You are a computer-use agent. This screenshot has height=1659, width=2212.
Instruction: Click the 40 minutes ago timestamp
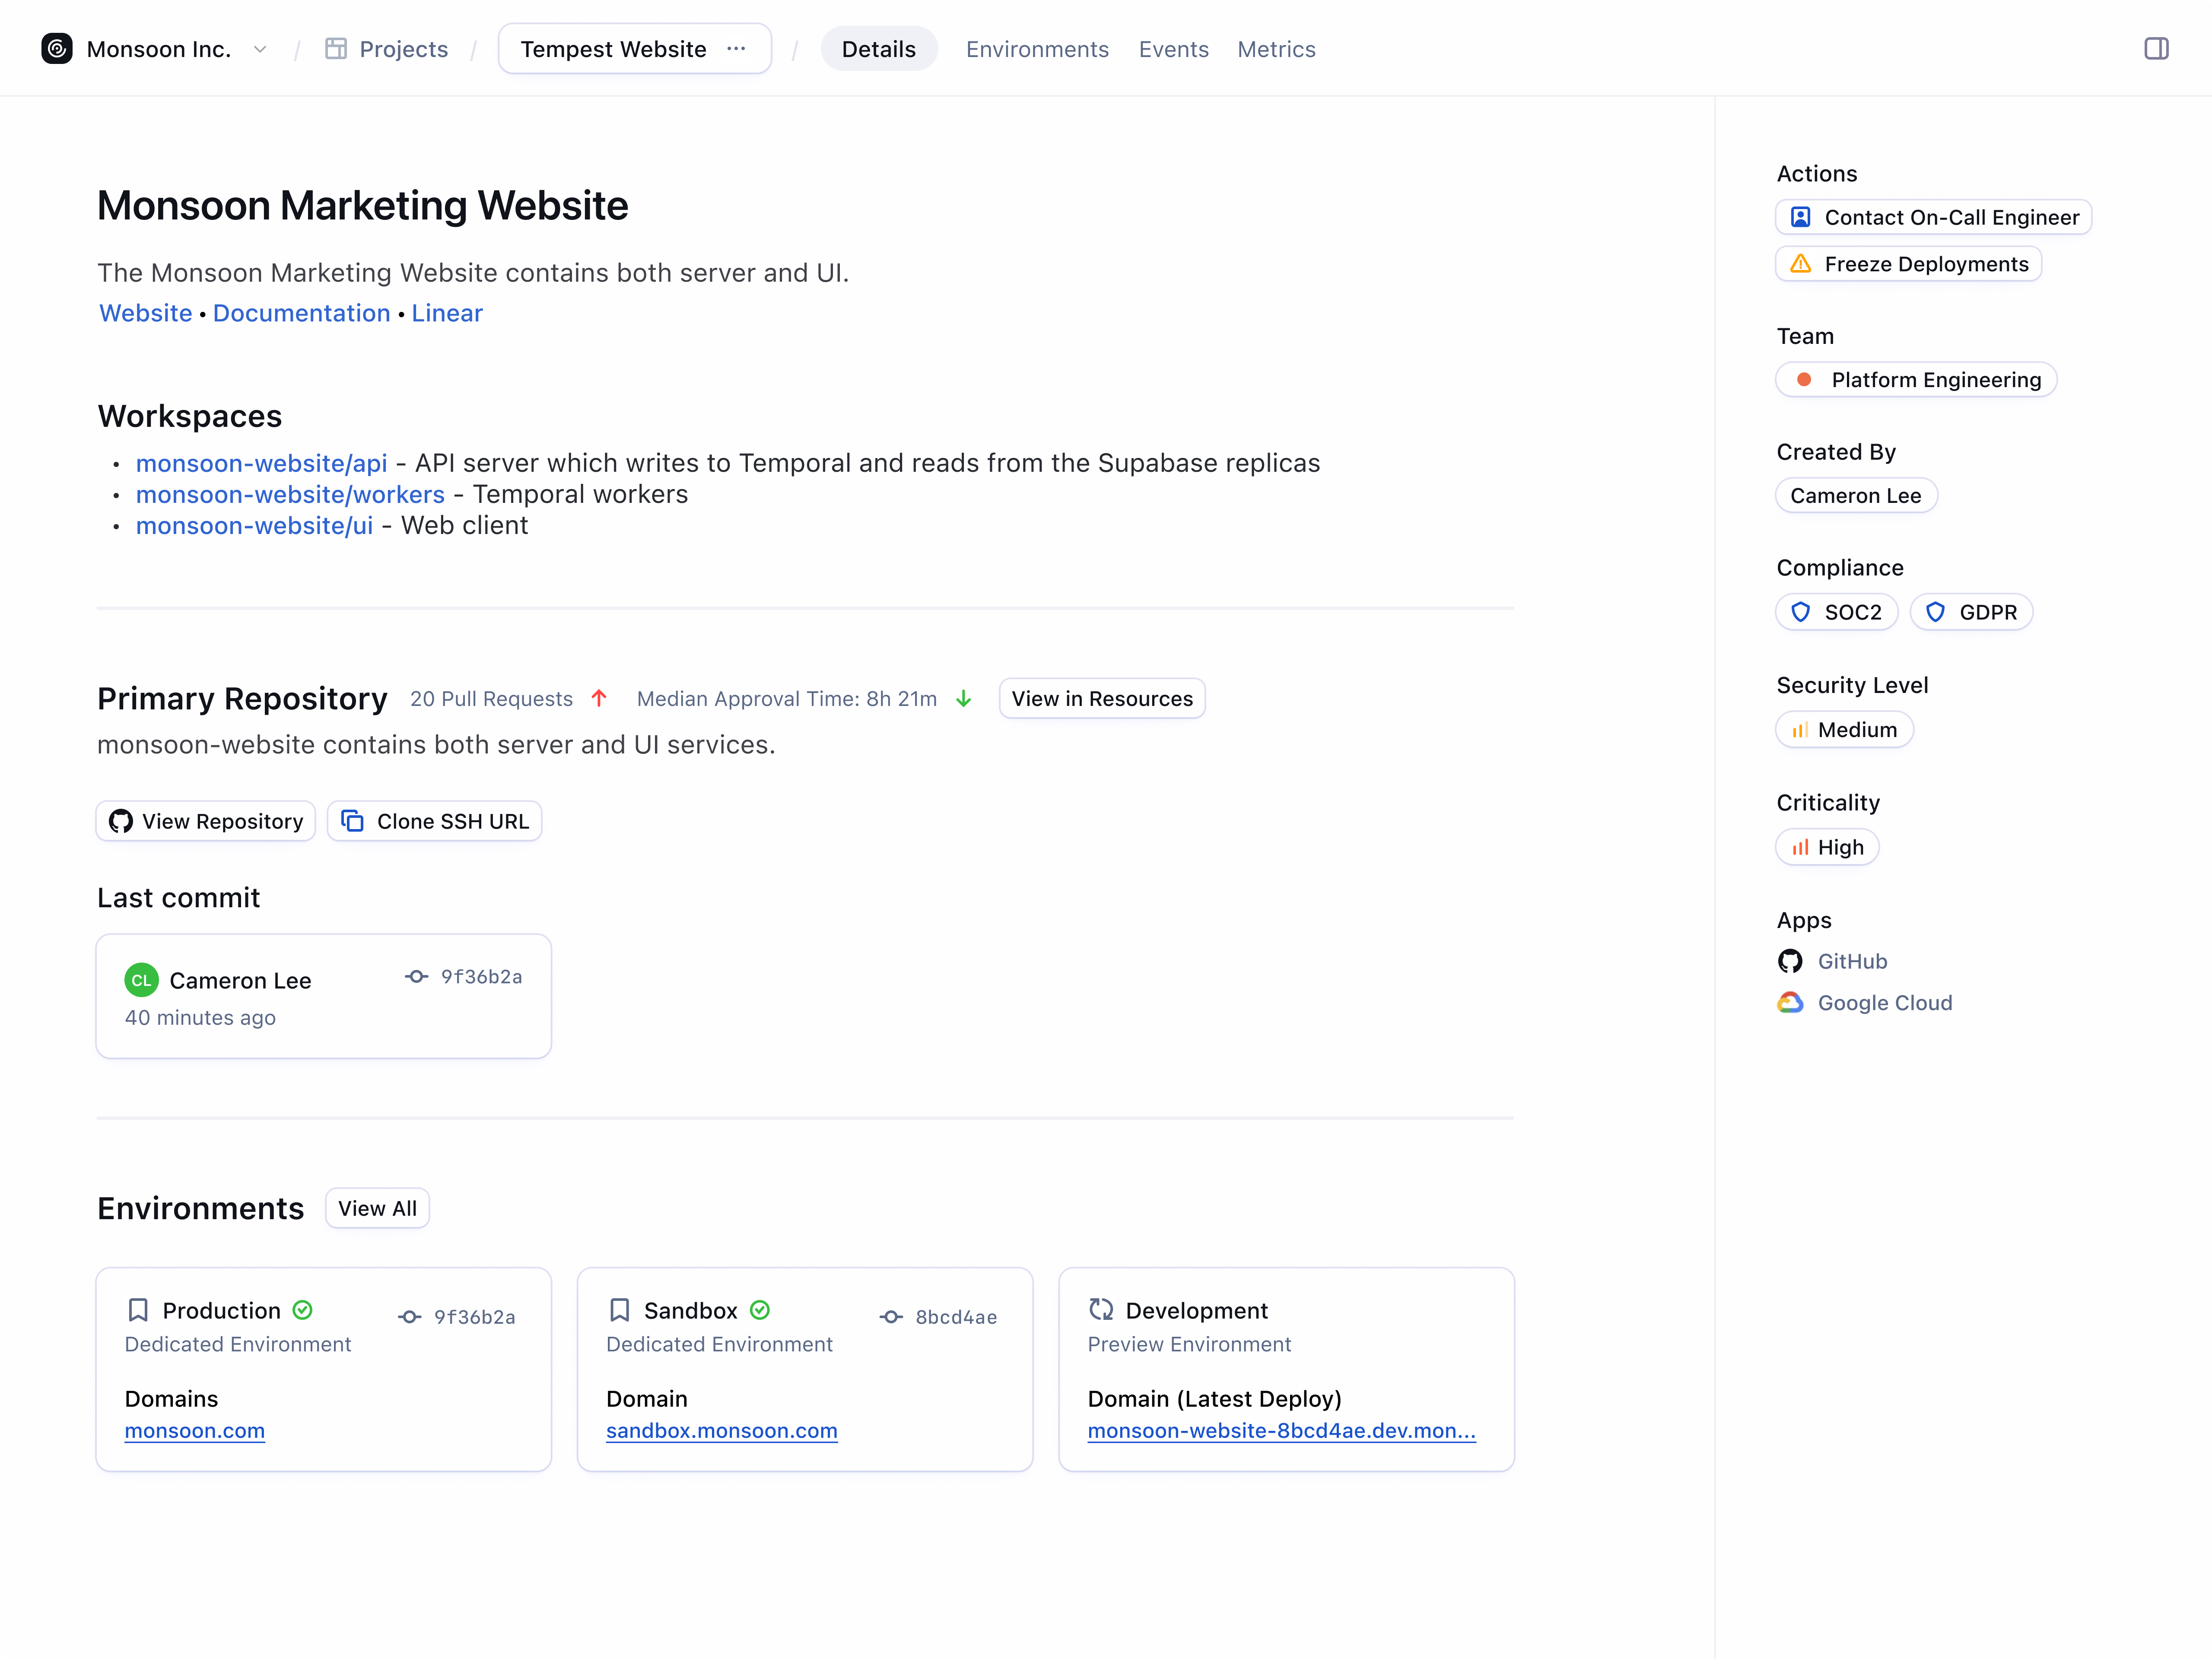[x=200, y=1017]
